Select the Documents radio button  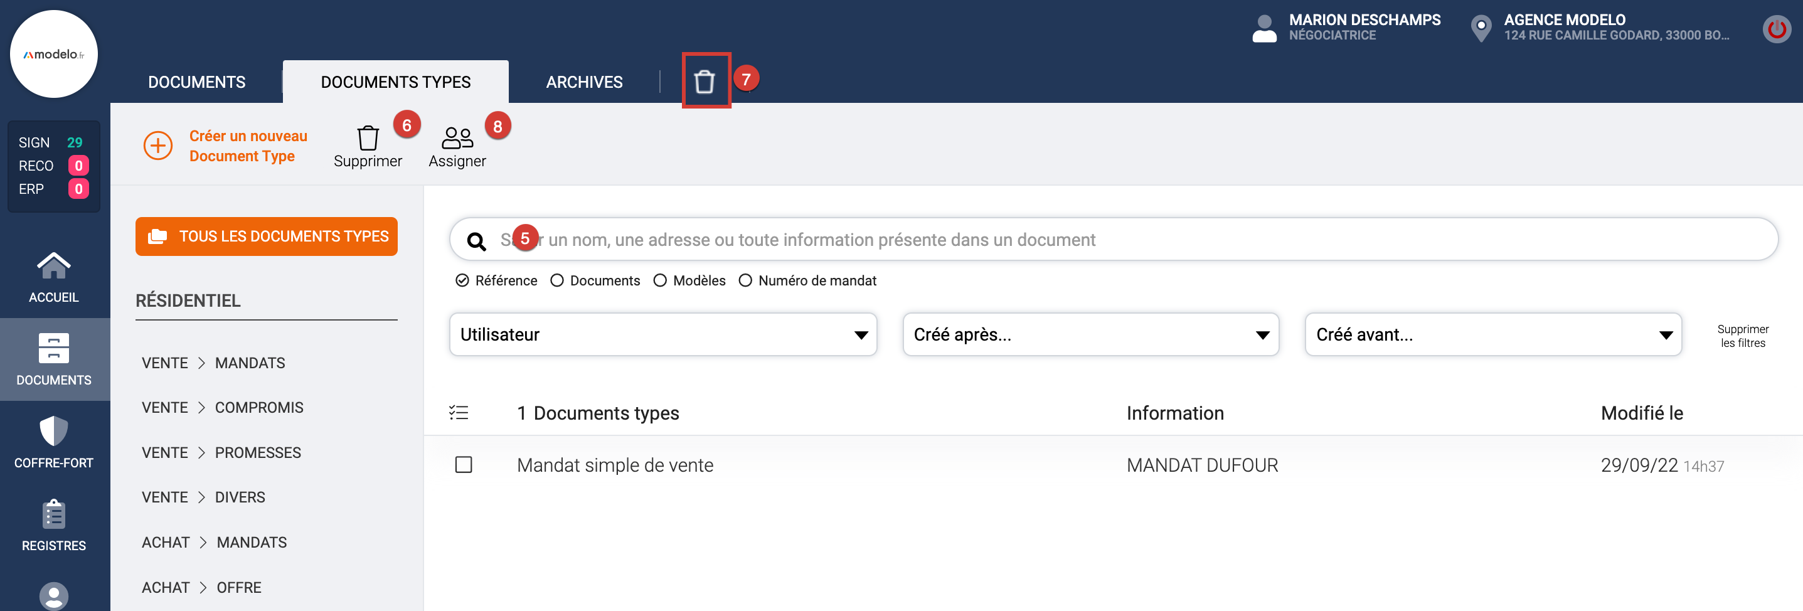(557, 280)
